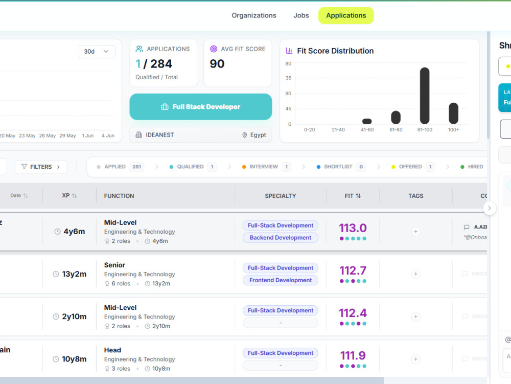Click the horizontal scrollbar at the bottom
Screen dimensions: 511x384
click(192, 380)
